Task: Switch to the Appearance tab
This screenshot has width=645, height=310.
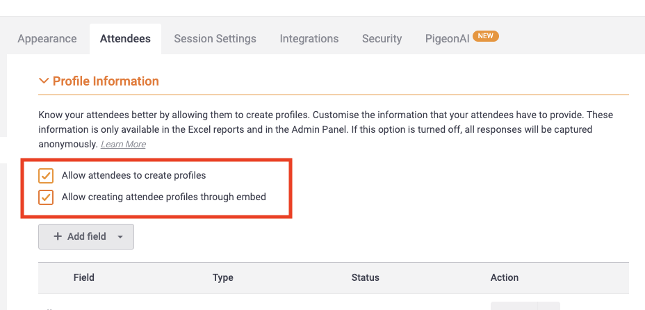Action: [47, 39]
